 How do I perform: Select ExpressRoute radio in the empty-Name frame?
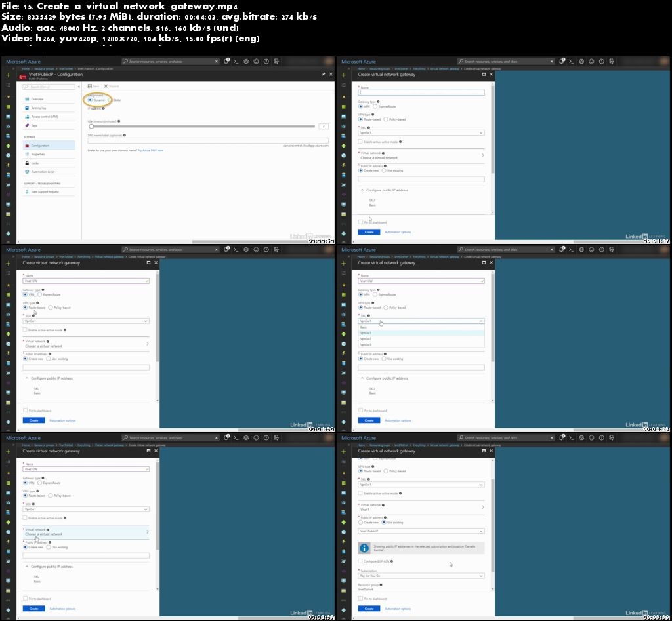coord(375,106)
